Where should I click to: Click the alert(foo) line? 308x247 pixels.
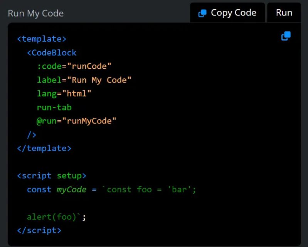click(x=57, y=217)
